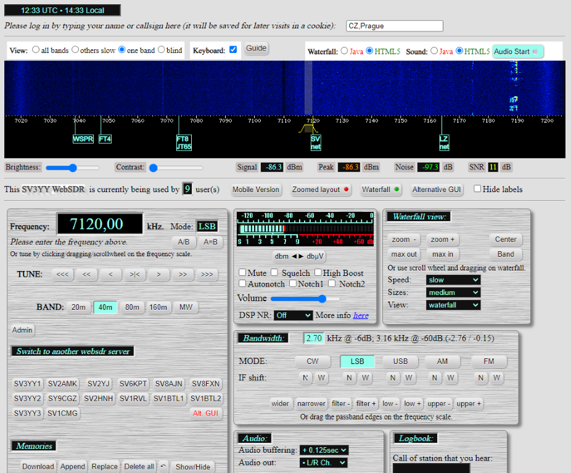Tune up one step with > button
The image size is (571, 473).
point(158,274)
